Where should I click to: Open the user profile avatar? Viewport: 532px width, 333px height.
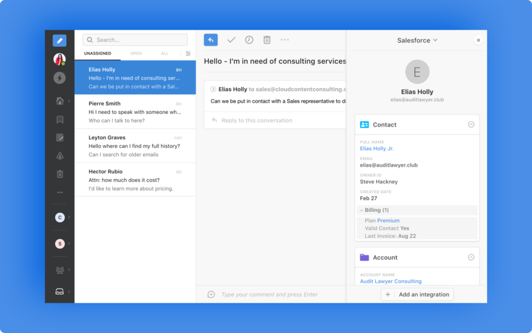[59, 59]
